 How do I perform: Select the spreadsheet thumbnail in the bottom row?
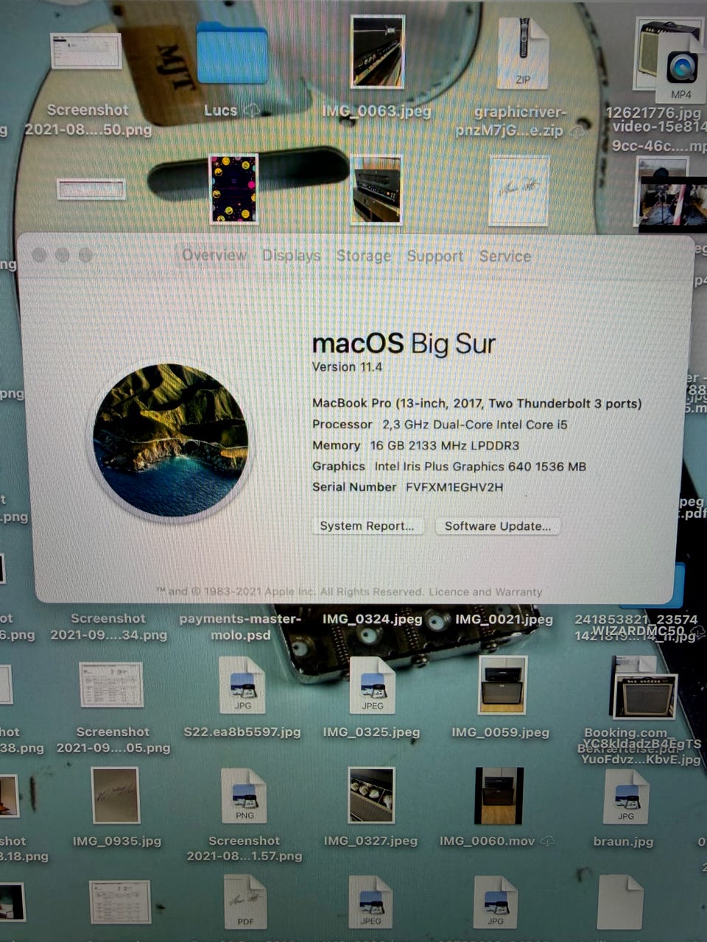(120, 902)
